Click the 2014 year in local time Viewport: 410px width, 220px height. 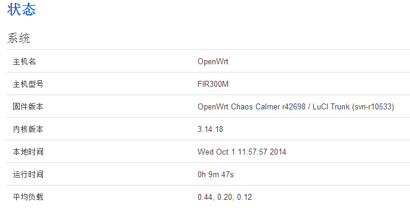(278, 152)
